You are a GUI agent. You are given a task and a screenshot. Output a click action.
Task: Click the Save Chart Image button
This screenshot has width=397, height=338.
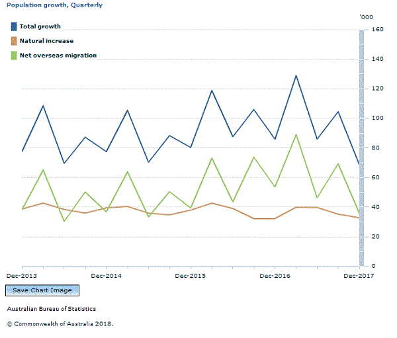[43, 290]
